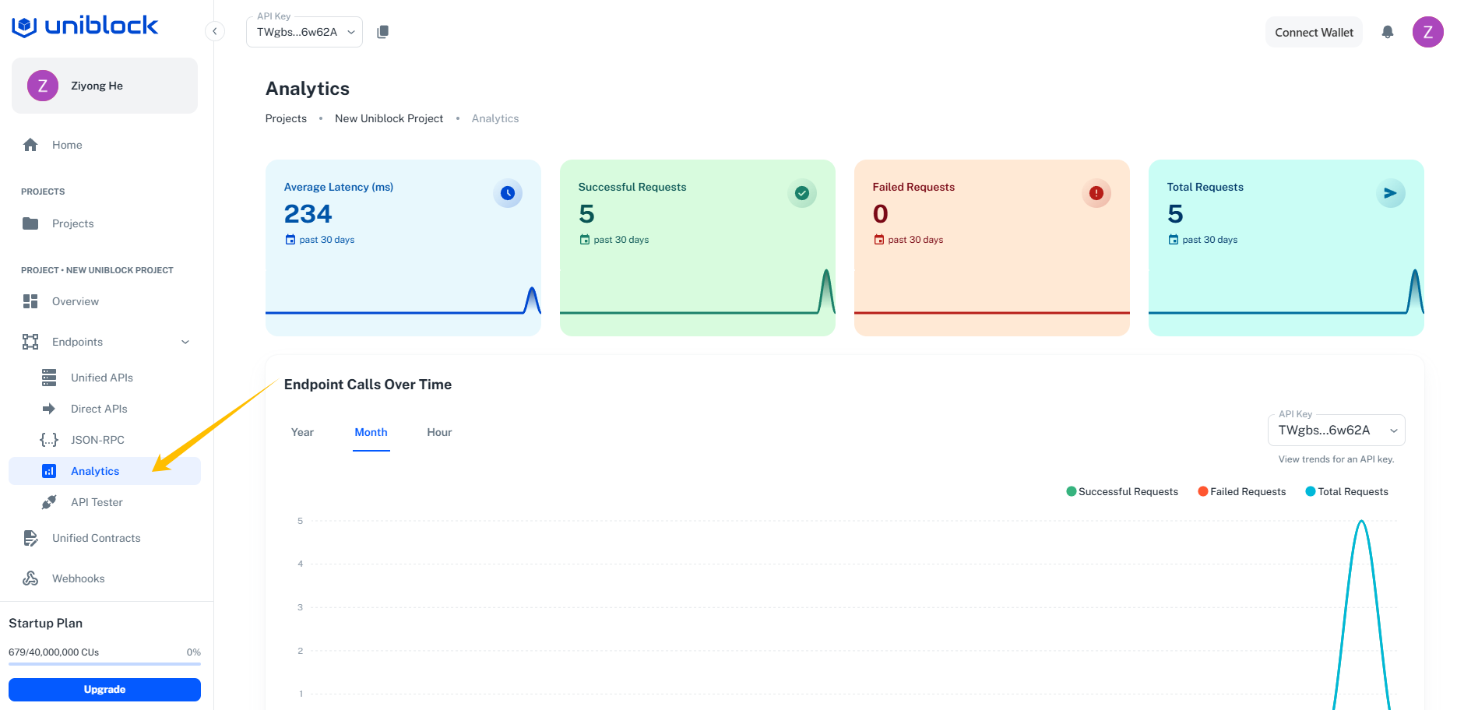Click the Upgrade button
This screenshot has width=1457, height=710.
[x=104, y=690]
